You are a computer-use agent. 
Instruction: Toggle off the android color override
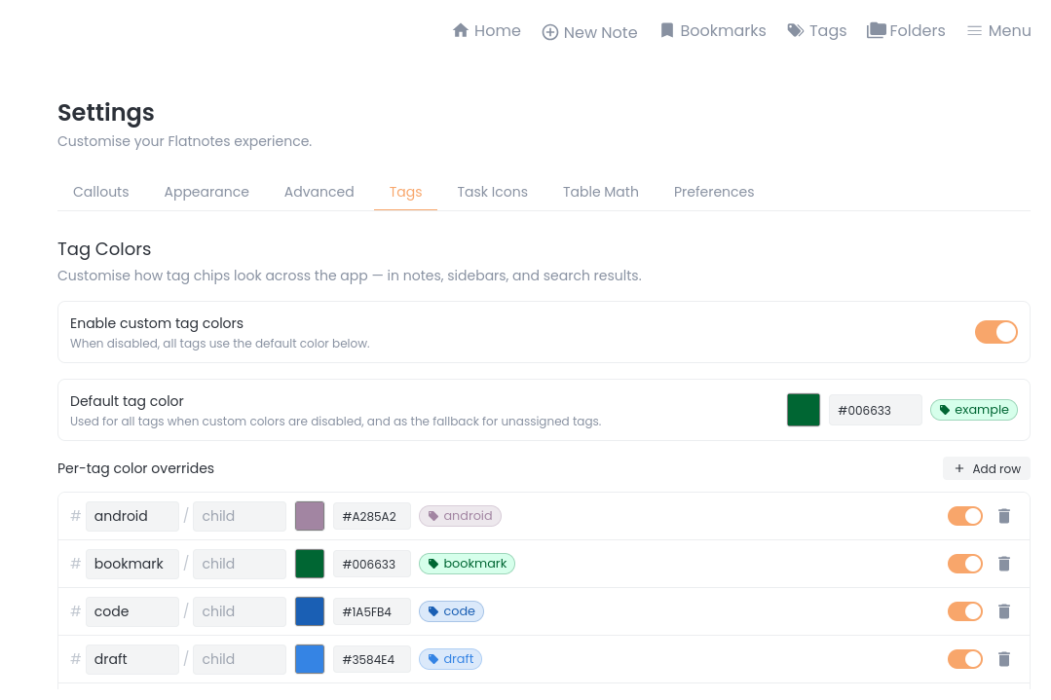pos(965,516)
